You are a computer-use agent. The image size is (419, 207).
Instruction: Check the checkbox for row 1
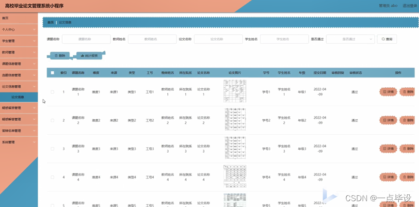pyautogui.click(x=52, y=92)
